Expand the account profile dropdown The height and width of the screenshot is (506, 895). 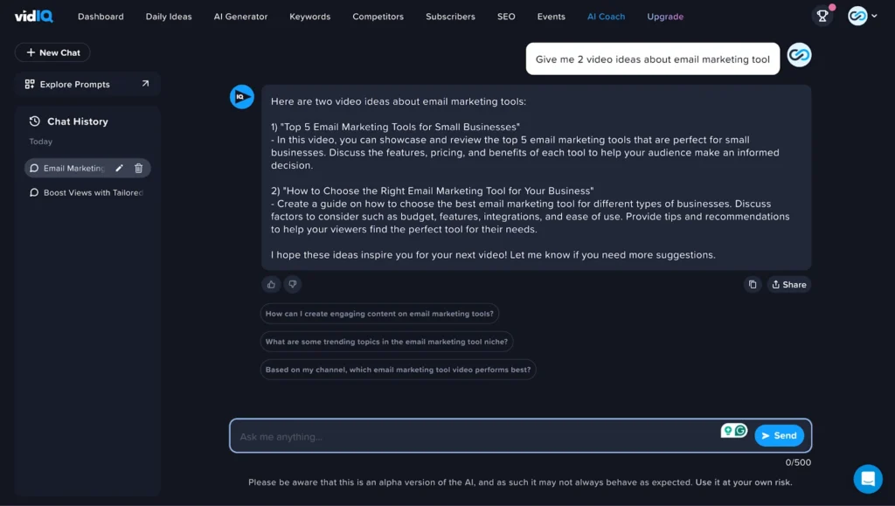point(862,16)
